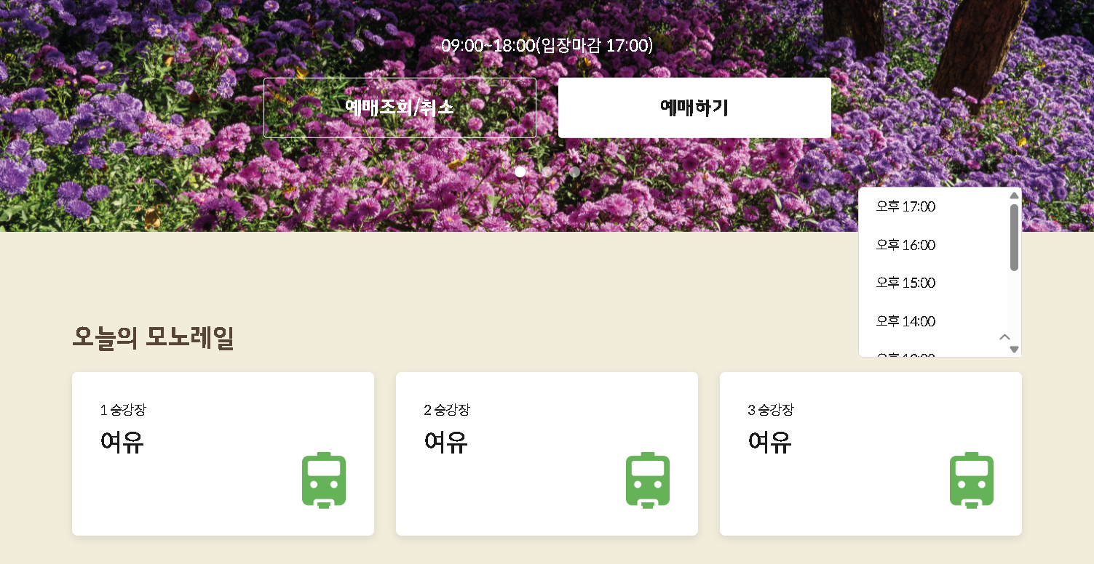Switch to the second banner carousel dot
Image resolution: width=1094 pixels, height=564 pixels.
(547, 172)
